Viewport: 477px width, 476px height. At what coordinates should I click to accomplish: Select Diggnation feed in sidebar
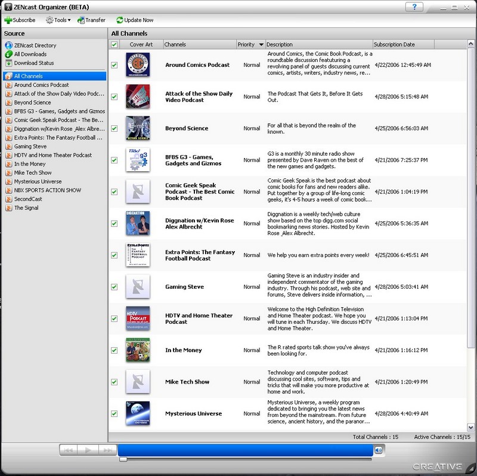(x=55, y=129)
